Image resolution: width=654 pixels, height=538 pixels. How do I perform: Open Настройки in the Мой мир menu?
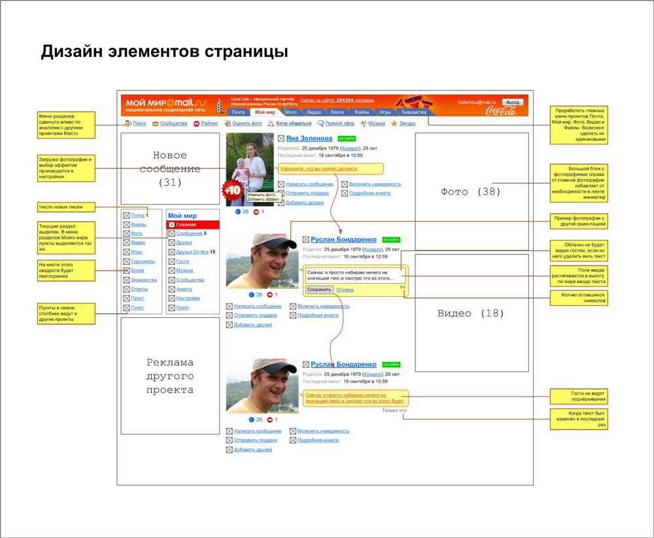tap(190, 298)
